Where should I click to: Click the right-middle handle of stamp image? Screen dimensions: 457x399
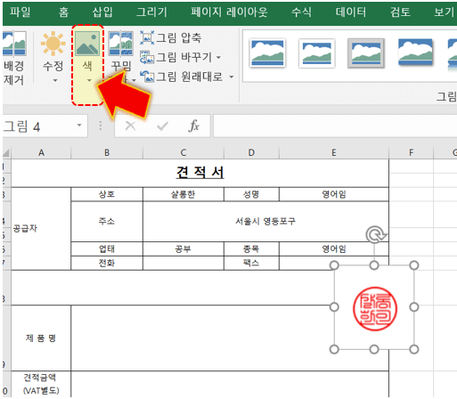(414, 307)
